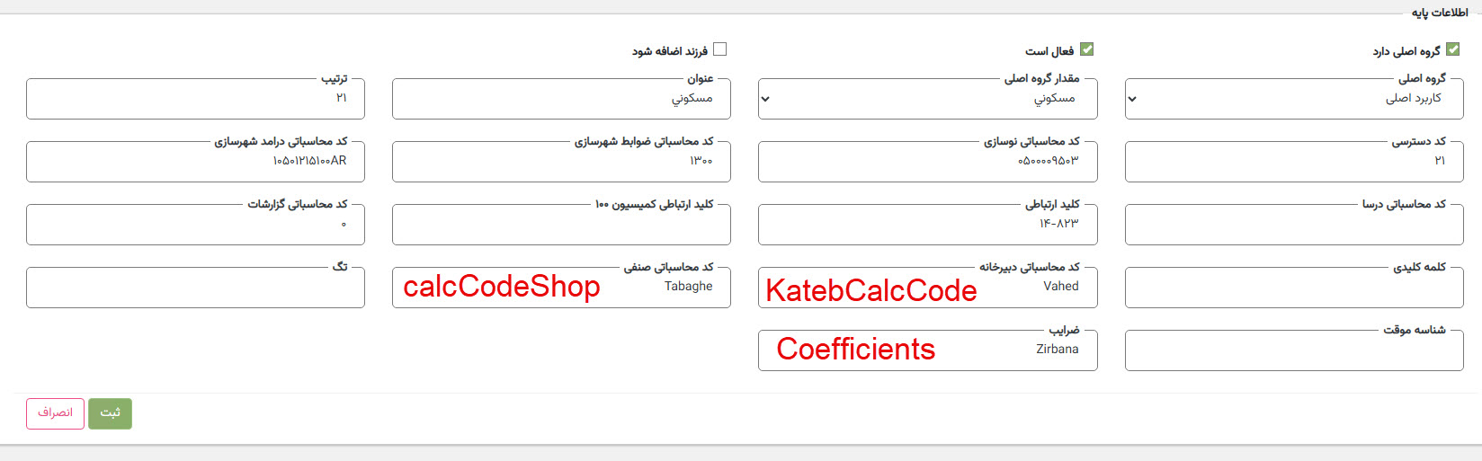The height and width of the screenshot is (461, 1482).
Task: Focus the عنوان title input field
Action: click(x=561, y=99)
